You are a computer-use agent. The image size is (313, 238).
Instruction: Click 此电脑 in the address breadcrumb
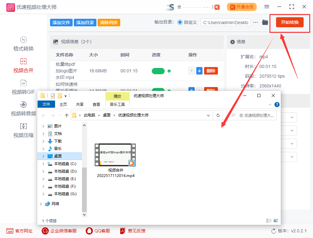tap(90, 115)
